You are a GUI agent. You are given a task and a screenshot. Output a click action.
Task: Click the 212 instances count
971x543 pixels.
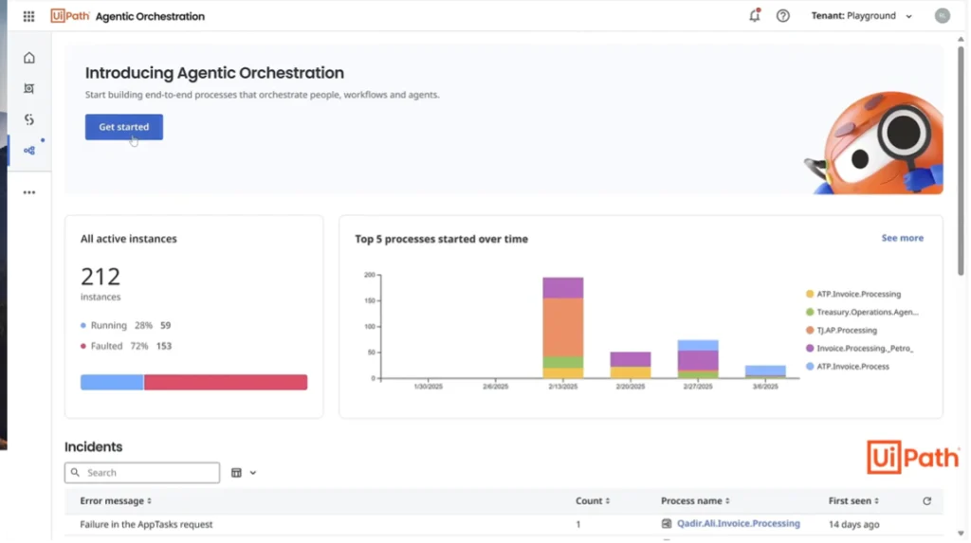click(x=101, y=277)
